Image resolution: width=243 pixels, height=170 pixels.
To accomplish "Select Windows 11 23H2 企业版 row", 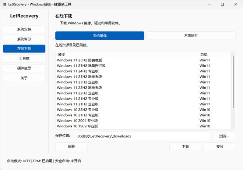I will pyautogui.click(x=143, y=82).
